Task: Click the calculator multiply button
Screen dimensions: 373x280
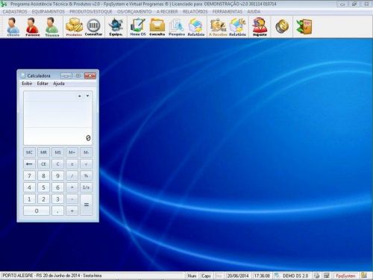Action: (x=72, y=187)
